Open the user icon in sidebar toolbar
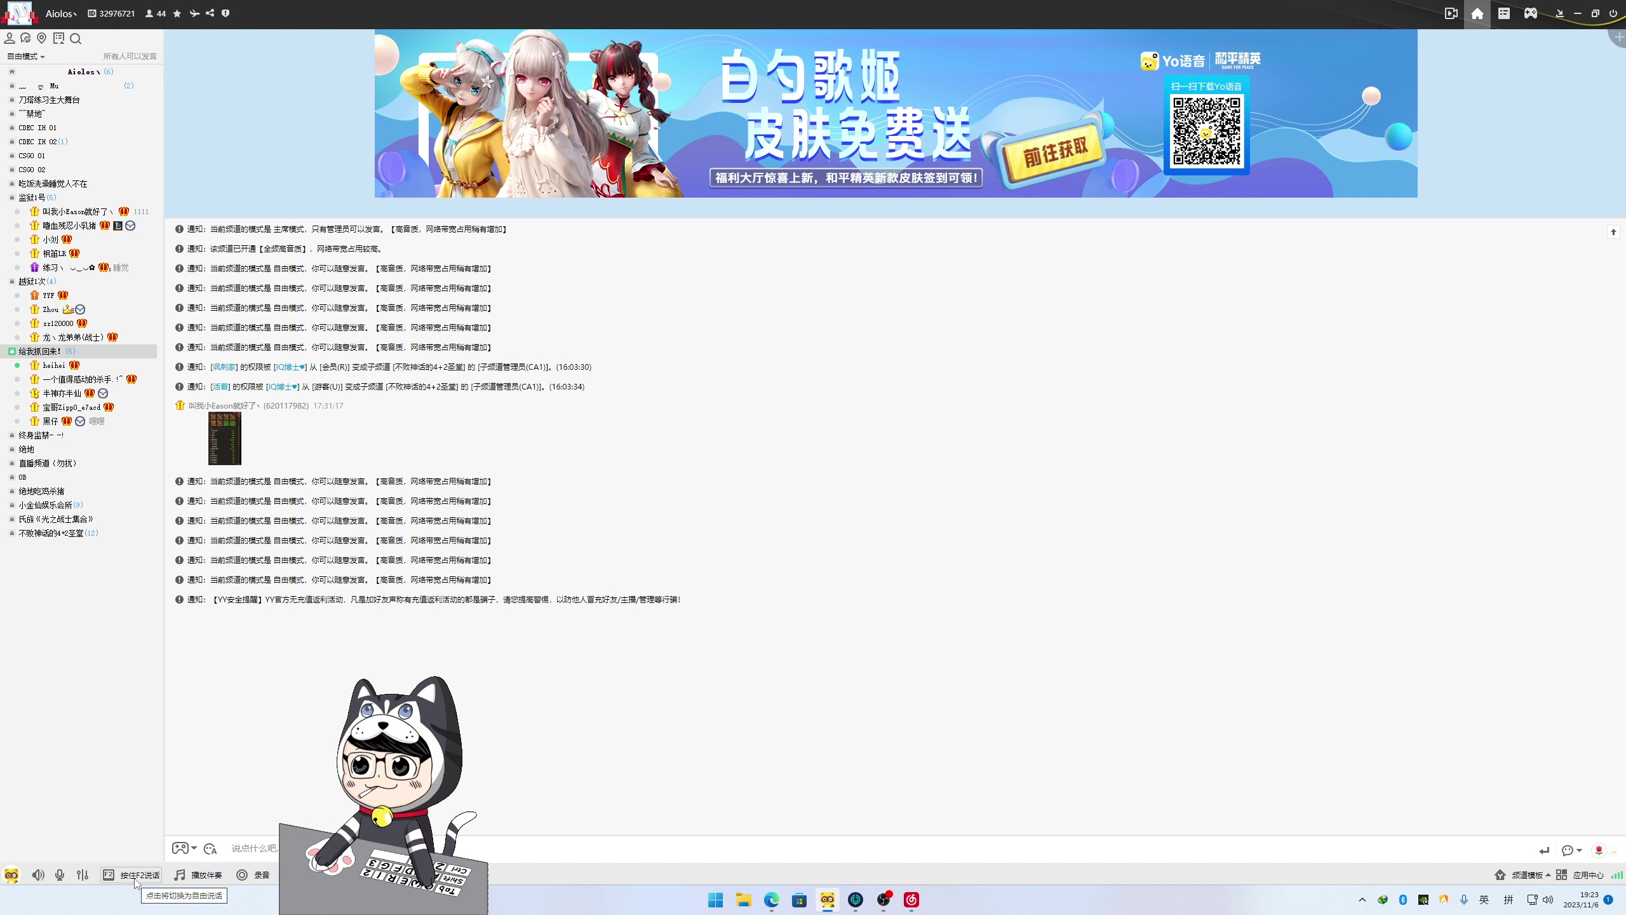The height and width of the screenshot is (915, 1626). pos(10,38)
